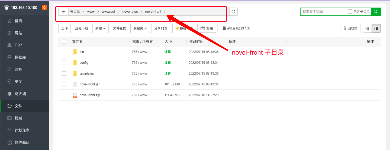Toggle 包含子目录 include subdirectories checkbox

pos(350,12)
